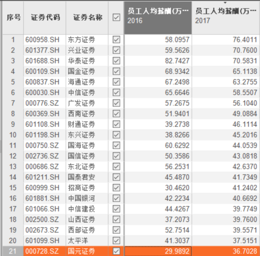Select row number 21

[x=13, y=251]
